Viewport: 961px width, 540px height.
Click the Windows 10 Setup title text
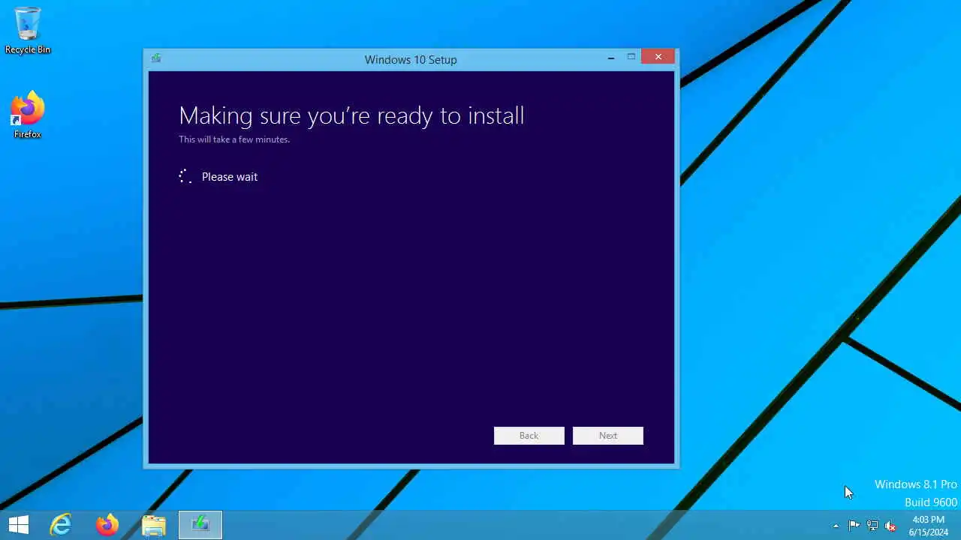(x=411, y=59)
